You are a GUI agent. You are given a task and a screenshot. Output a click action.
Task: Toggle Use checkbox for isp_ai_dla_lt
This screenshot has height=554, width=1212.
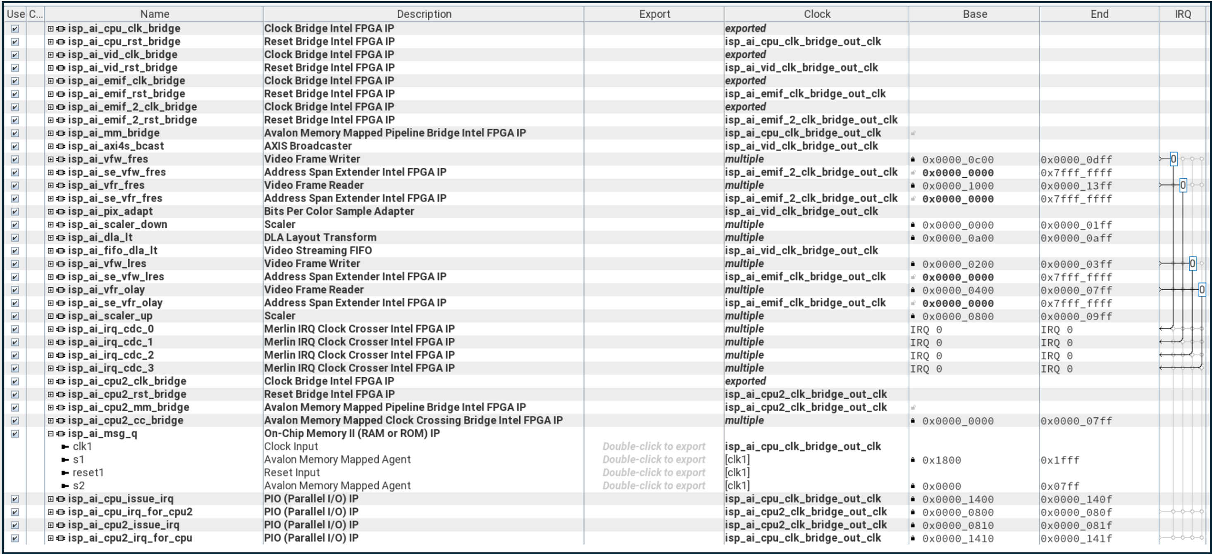click(x=15, y=238)
